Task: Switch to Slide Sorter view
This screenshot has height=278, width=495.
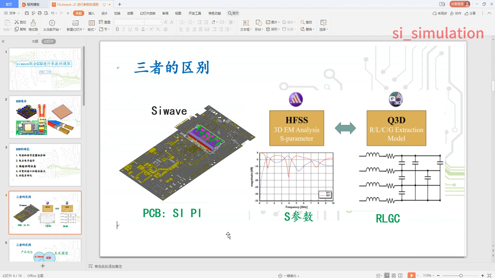Action: tap(394, 275)
